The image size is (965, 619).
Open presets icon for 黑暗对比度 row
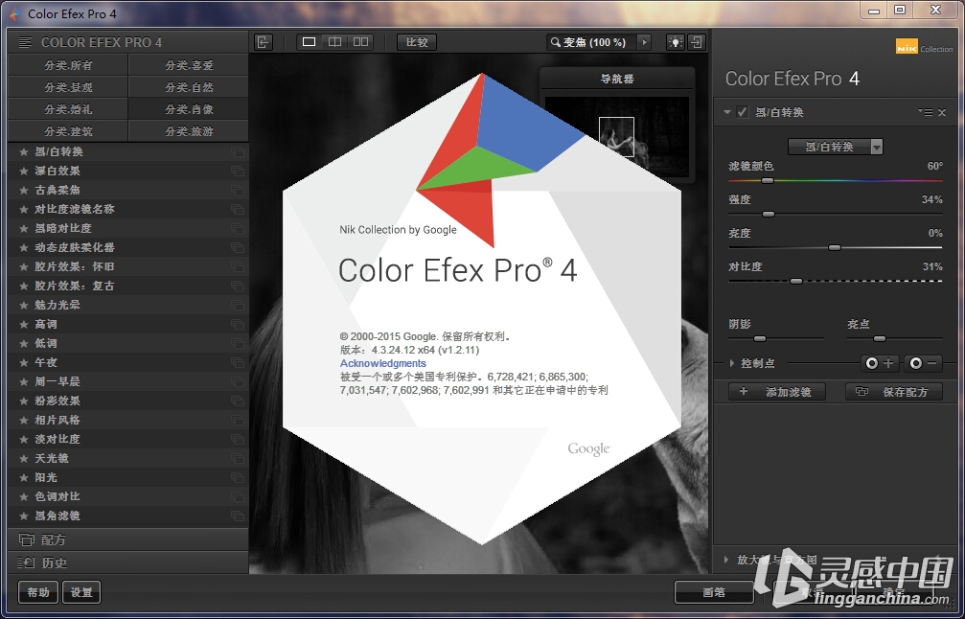[237, 228]
